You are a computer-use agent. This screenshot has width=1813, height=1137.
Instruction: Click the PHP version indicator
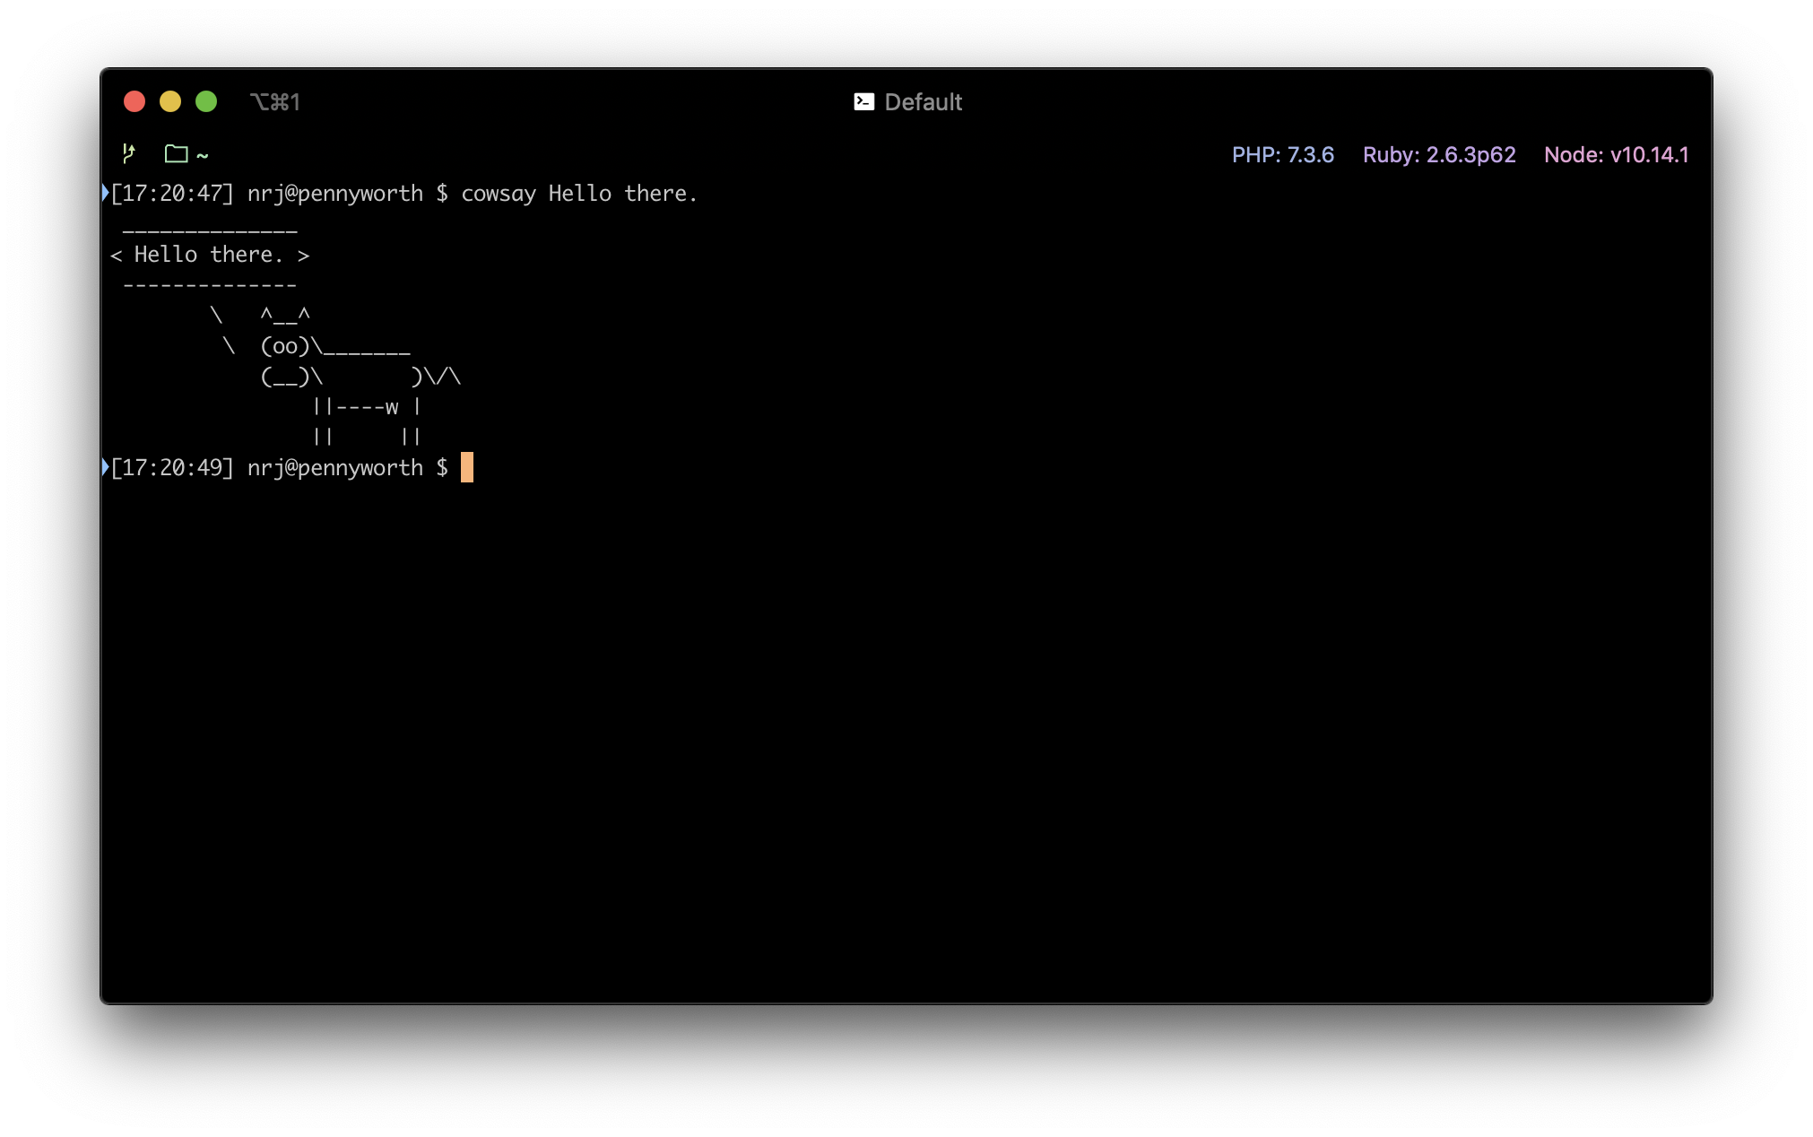(x=1282, y=154)
